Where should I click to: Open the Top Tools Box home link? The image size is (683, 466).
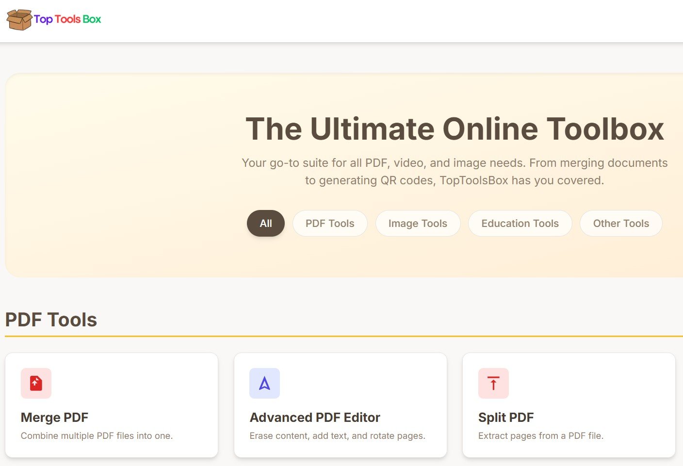(x=67, y=19)
